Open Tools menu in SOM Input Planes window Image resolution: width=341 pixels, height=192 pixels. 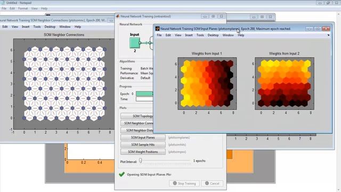[200, 35]
